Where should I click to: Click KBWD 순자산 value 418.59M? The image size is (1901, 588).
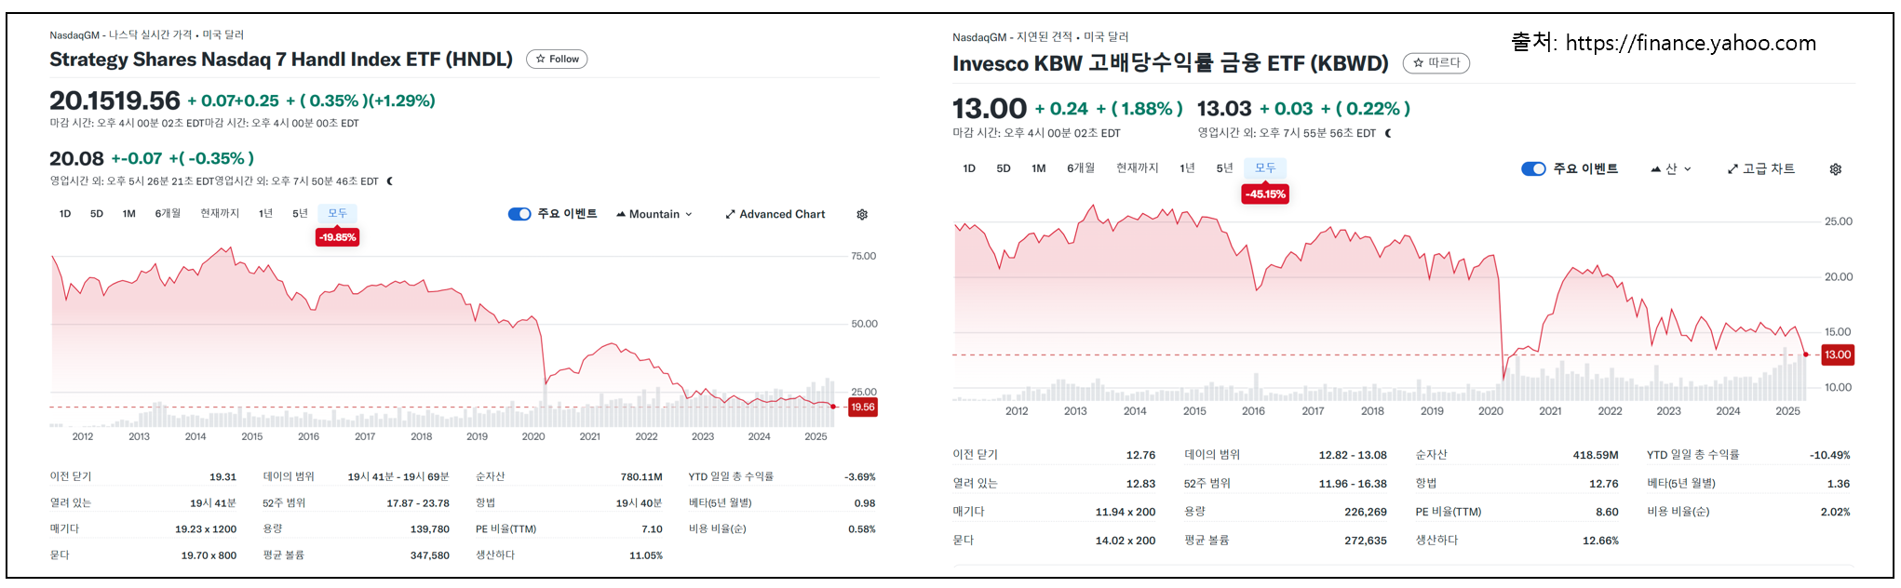[x=1596, y=455]
